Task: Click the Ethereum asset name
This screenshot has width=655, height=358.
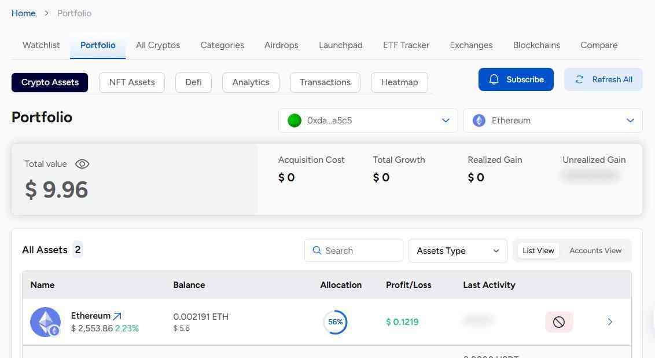Action: tap(91, 316)
